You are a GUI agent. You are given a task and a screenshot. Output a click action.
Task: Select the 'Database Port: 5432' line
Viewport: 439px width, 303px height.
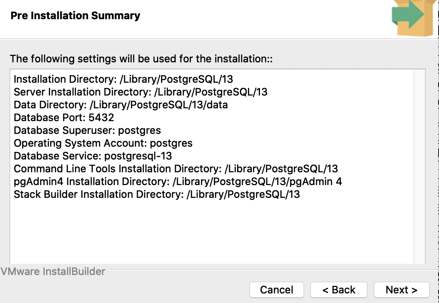[x=64, y=118]
